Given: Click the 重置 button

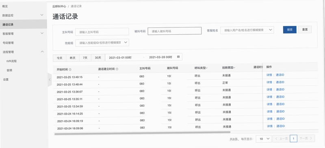Looking at the screenshot, I should pyautogui.click(x=305, y=30).
